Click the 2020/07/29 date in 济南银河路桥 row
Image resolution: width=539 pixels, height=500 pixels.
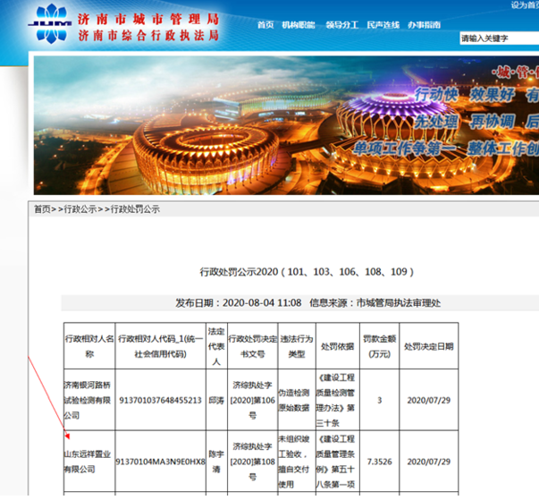429,401
